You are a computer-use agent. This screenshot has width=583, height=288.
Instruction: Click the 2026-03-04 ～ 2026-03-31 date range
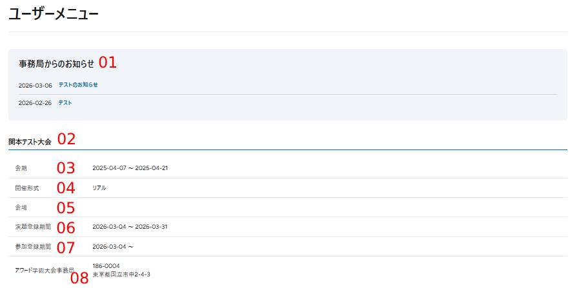pos(130,227)
